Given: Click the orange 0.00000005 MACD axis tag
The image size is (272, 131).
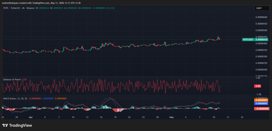Looking at the screenshot, I should (261, 100).
